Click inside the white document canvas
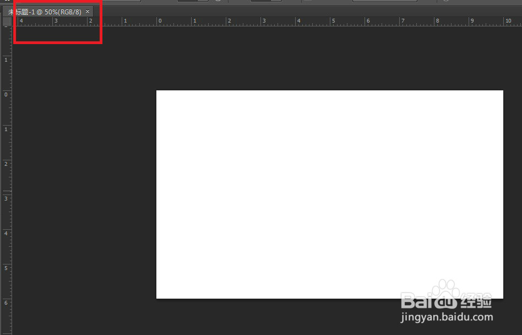522x335 pixels. tap(330, 194)
